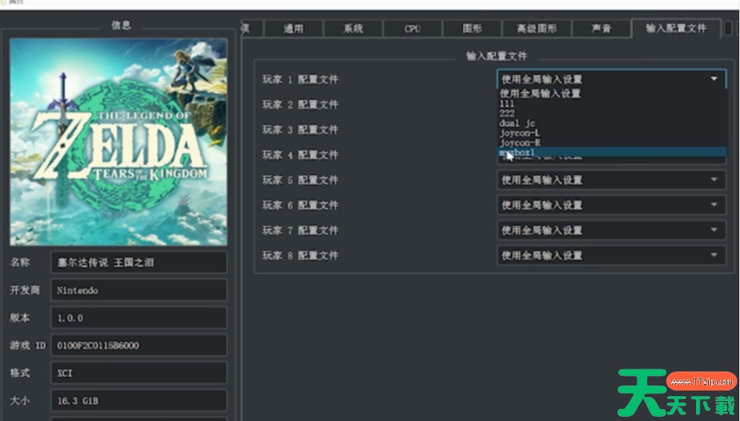Open the 系统 tab
Image resolution: width=740 pixels, height=421 pixels.
pos(353,29)
